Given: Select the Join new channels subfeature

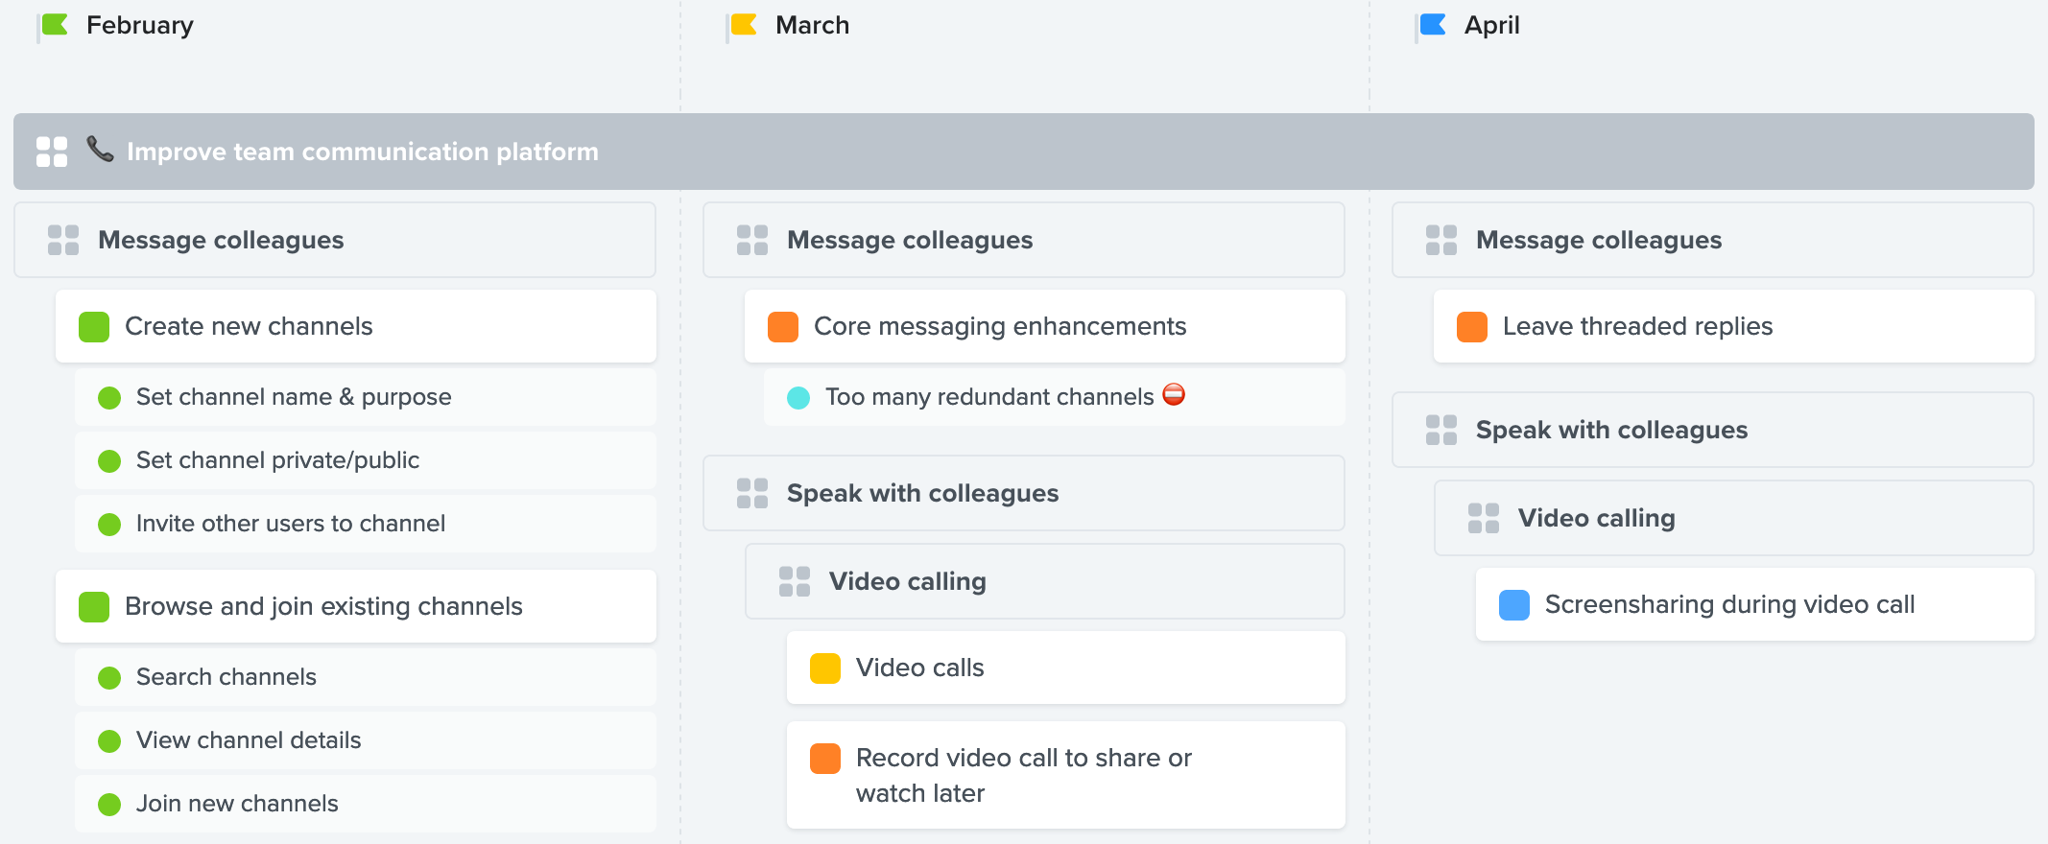Looking at the screenshot, I should coord(366,804).
